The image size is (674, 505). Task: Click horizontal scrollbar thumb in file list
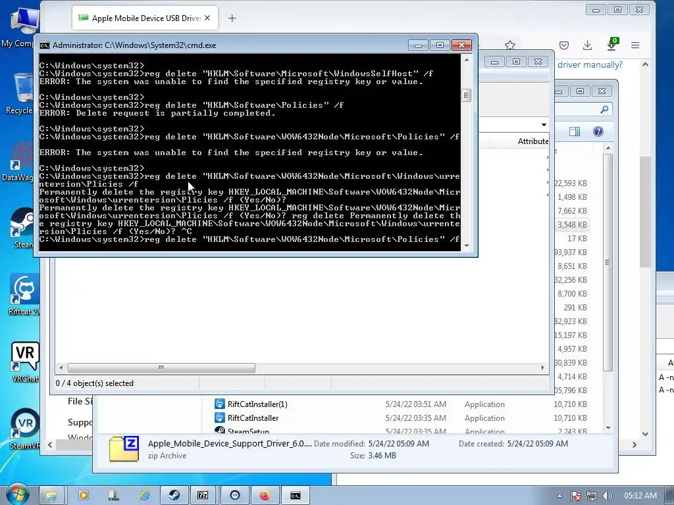click(x=161, y=368)
